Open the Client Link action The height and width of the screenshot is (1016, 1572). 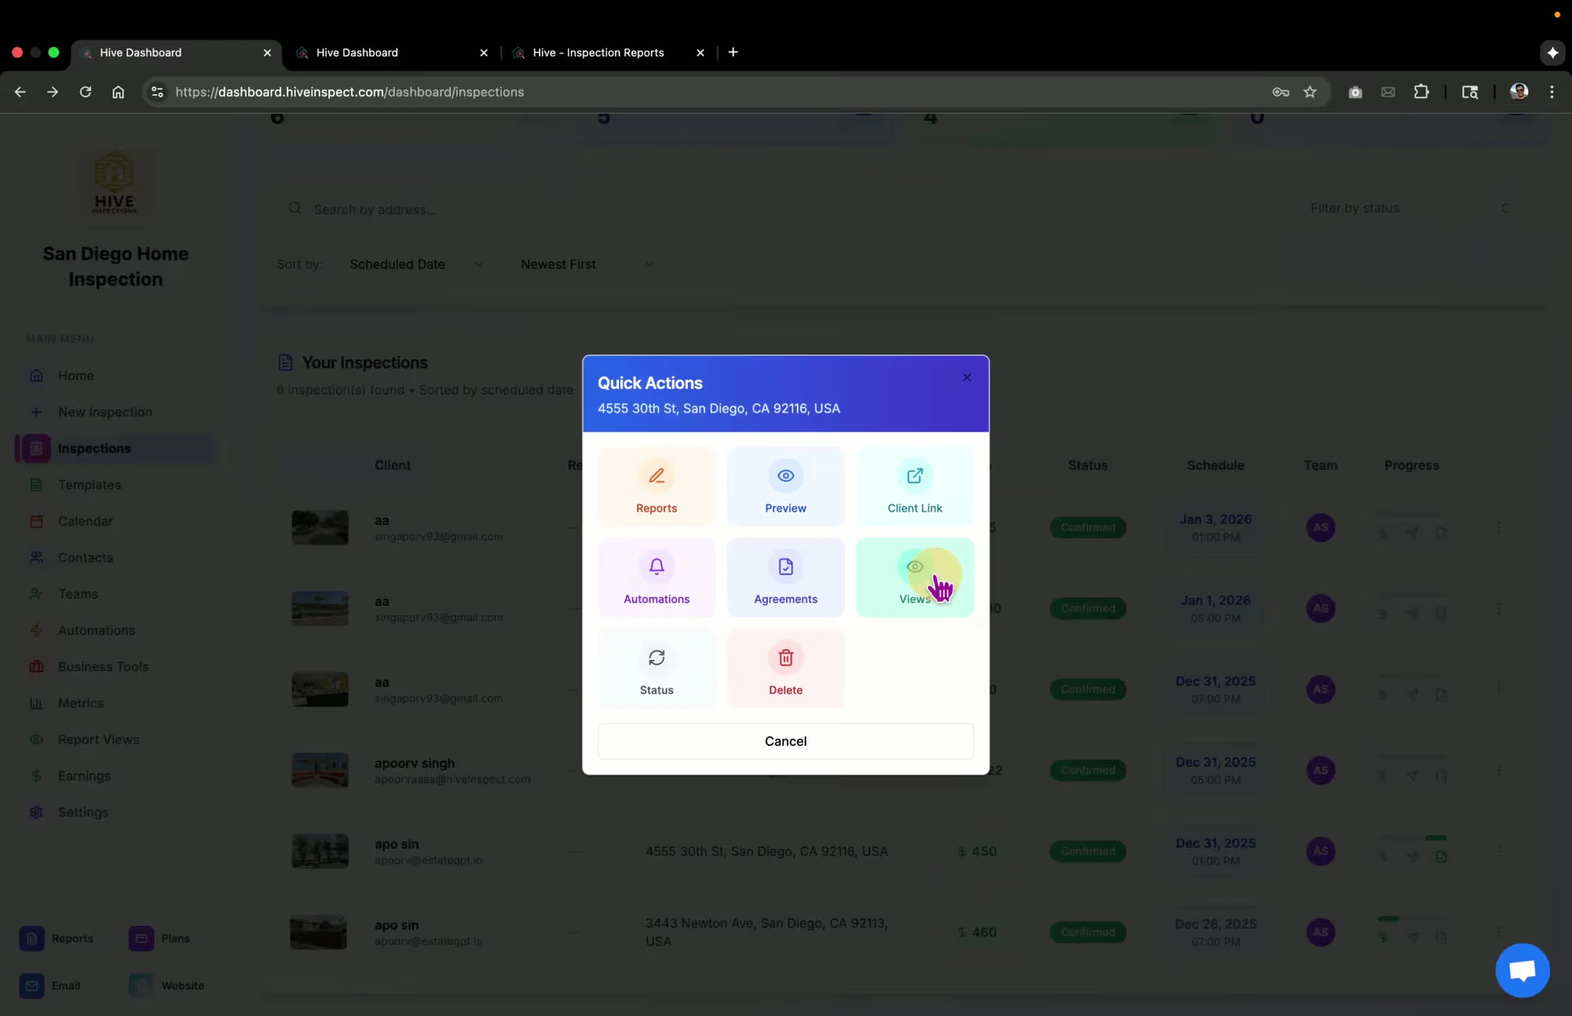pyautogui.click(x=915, y=488)
